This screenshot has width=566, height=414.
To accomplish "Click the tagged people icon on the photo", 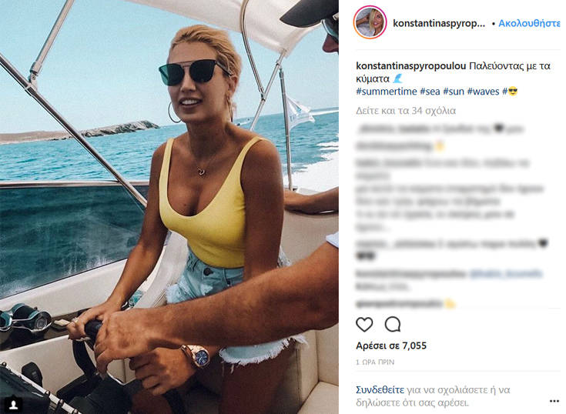I will [x=14, y=404].
